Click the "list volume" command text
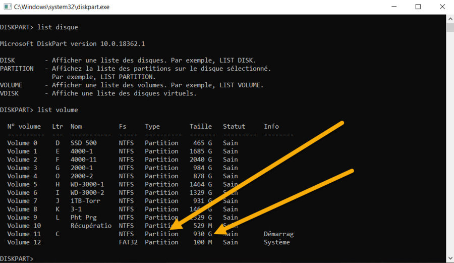Image resolution: width=454 pixels, height=263 pixels. click(x=58, y=110)
